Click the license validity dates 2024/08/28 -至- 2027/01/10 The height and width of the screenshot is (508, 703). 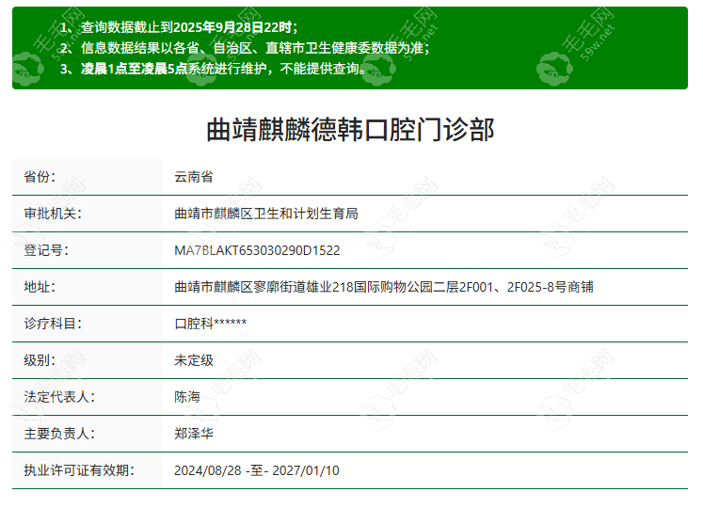click(x=257, y=470)
